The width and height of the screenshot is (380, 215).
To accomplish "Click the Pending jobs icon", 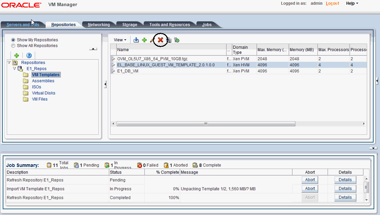I will (76, 165).
